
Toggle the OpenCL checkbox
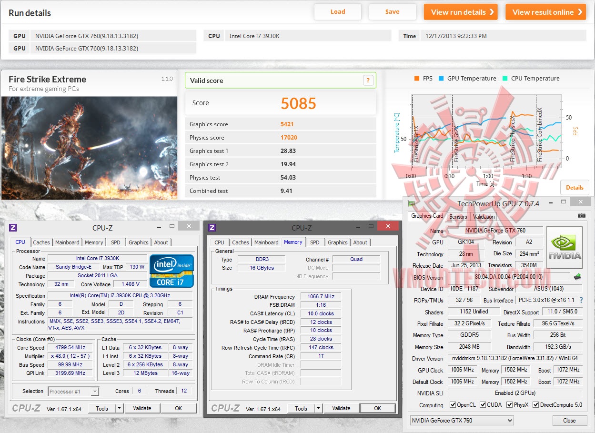click(x=453, y=405)
